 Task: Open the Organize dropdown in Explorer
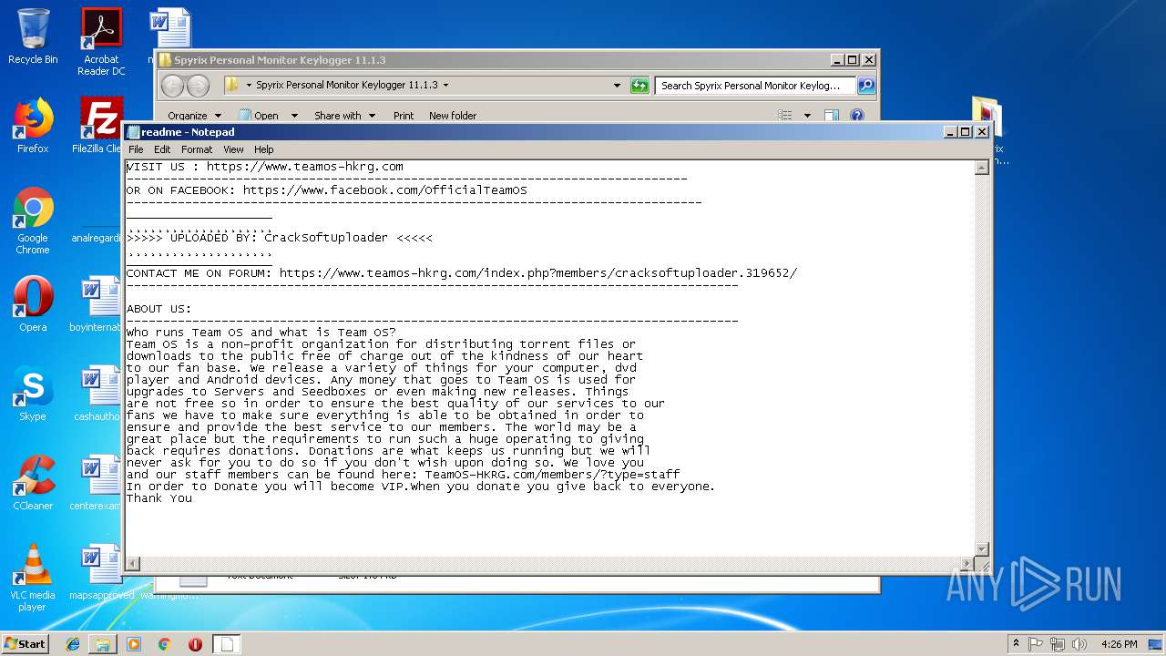194,116
